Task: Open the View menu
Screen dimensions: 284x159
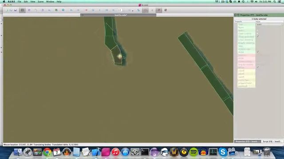Action: (x=32, y=1)
